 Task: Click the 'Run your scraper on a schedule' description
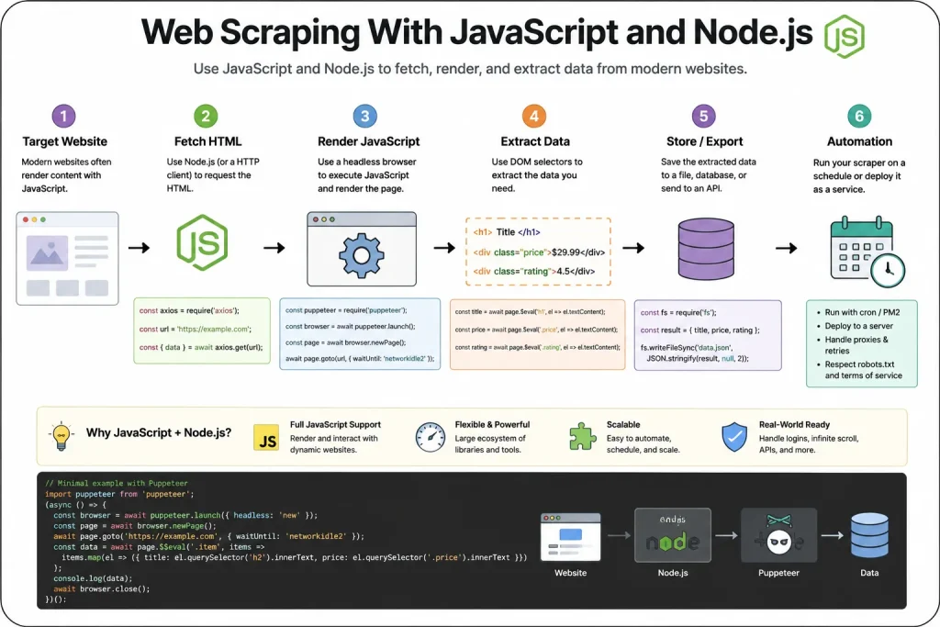coord(859,175)
